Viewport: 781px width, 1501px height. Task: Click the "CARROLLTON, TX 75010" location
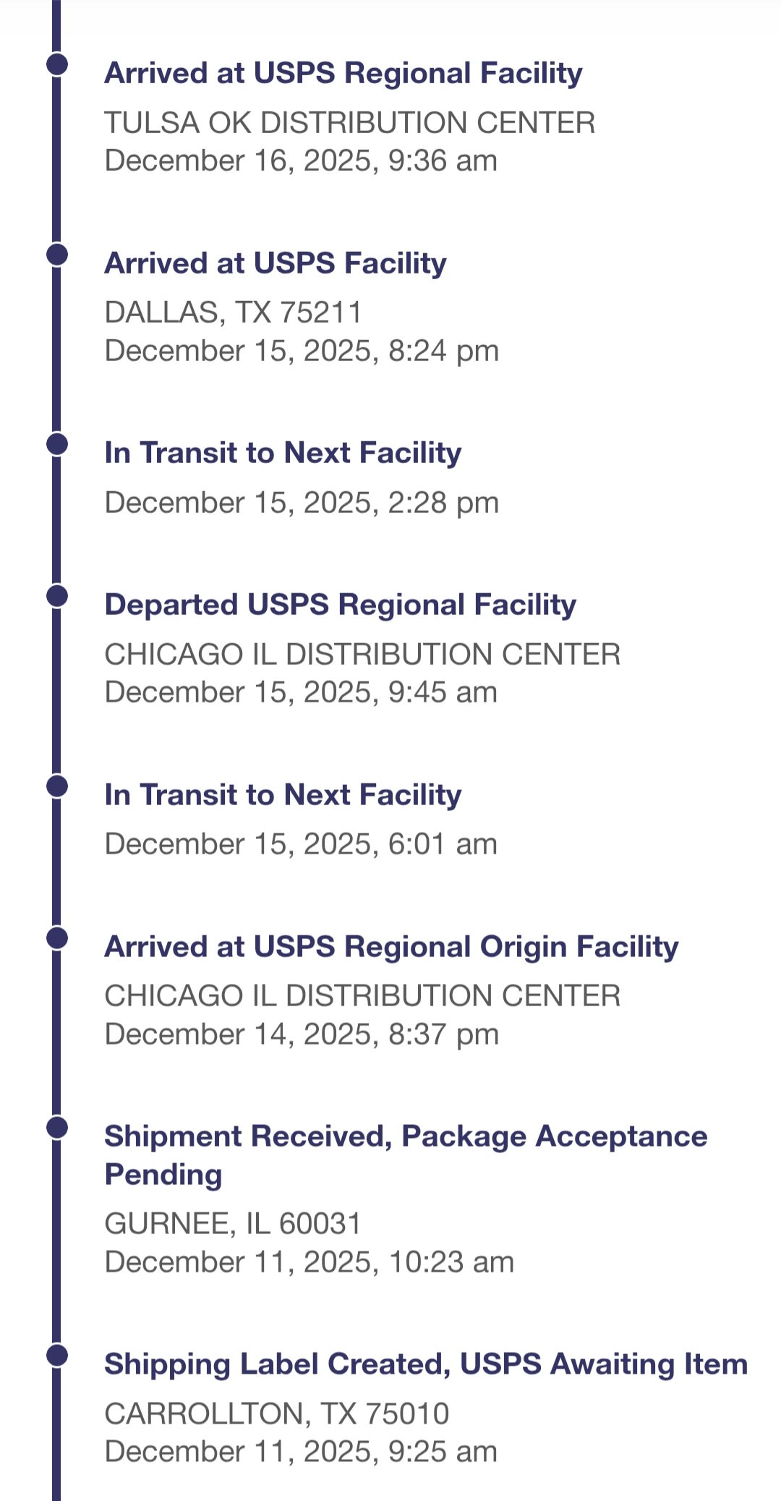(276, 1413)
